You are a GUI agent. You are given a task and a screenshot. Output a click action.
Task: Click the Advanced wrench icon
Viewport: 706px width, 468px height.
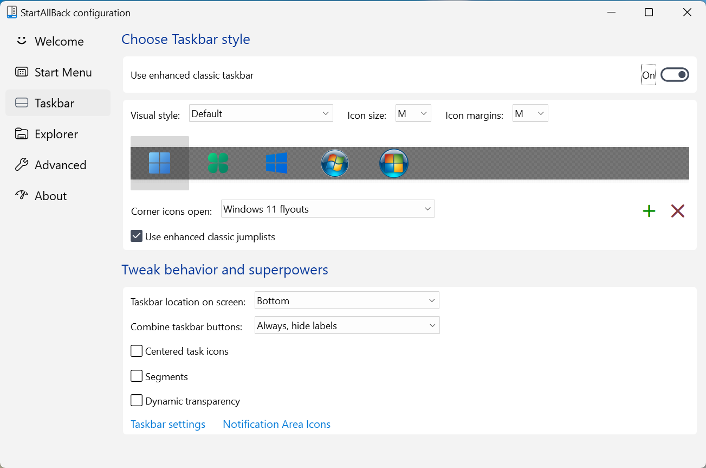pos(22,165)
